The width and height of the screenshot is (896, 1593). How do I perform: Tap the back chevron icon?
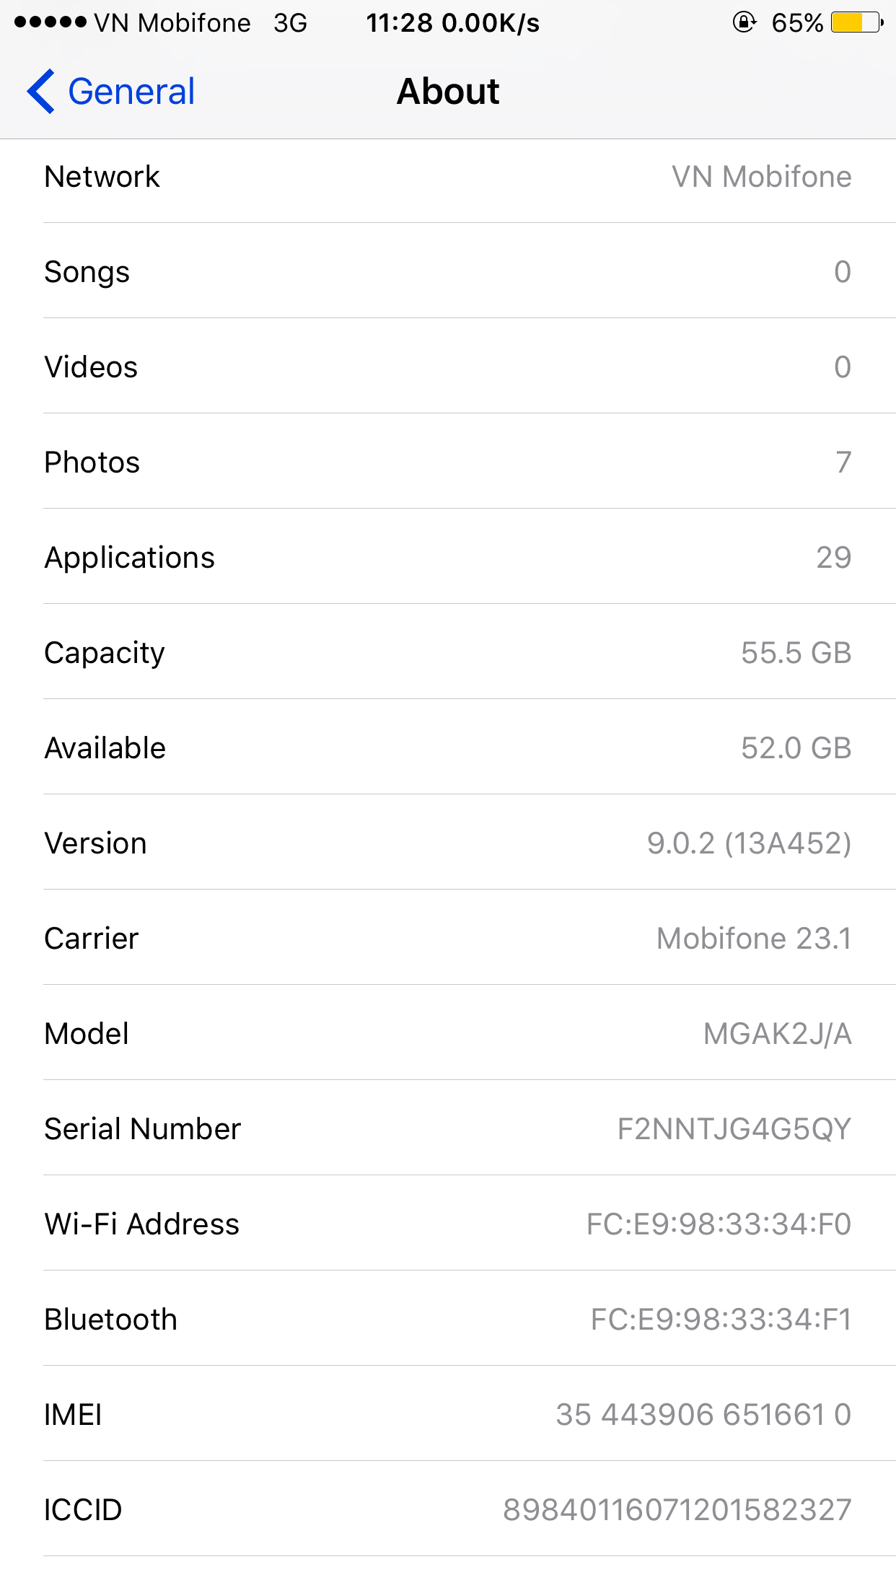[40, 92]
